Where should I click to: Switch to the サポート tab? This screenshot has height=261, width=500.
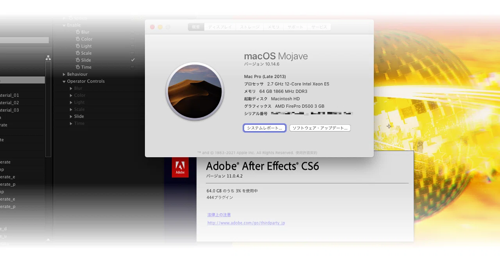(295, 27)
